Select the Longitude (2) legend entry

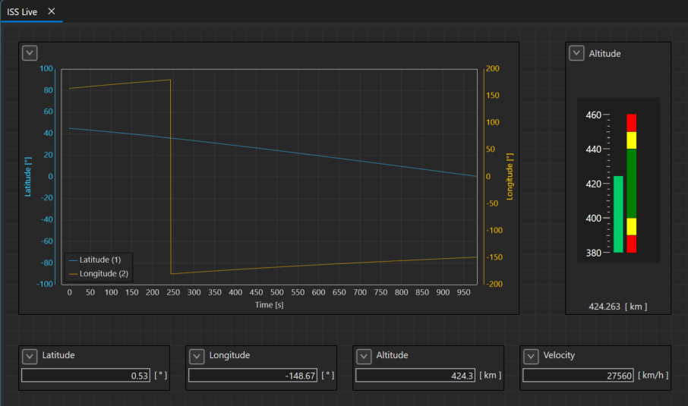pos(99,274)
